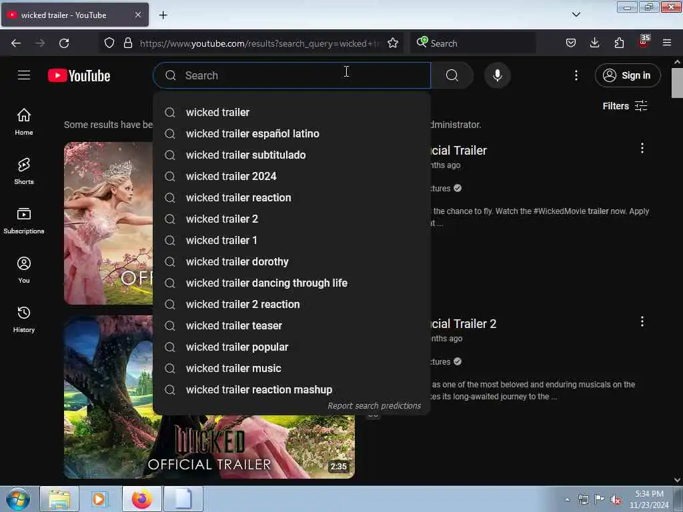Screen dimensions: 683x512
Task: Click the search magnifier button beside search box
Action: click(x=452, y=76)
